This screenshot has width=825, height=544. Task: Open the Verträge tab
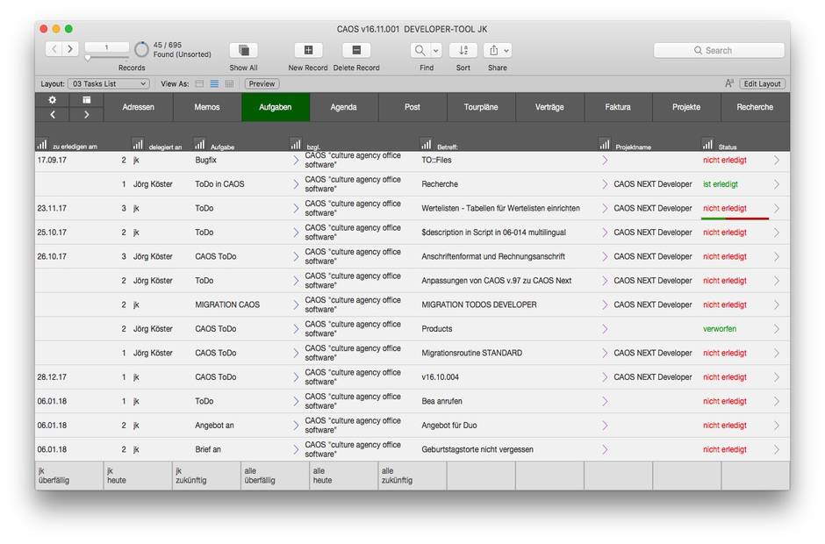click(549, 107)
